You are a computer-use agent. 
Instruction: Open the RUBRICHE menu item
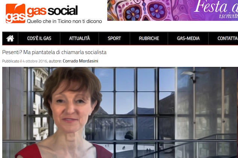coord(149,39)
